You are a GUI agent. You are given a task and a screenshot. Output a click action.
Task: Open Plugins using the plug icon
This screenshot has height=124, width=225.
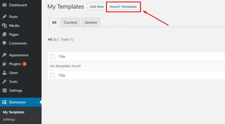4,64
